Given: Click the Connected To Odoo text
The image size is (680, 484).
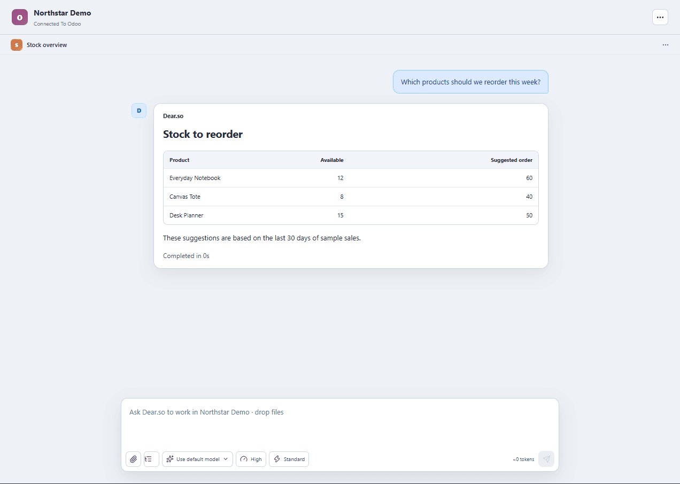Looking at the screenshot, I should pyautogui.click(x=57, y=24).
